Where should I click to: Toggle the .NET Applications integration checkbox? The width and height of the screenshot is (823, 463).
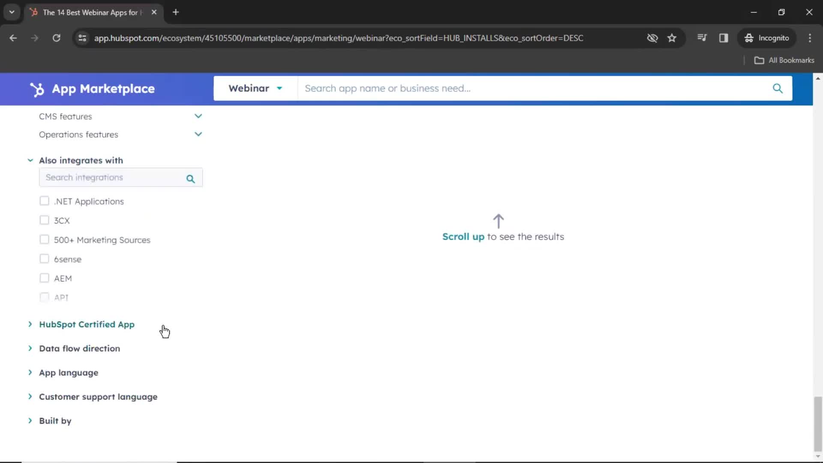[44, 201]
